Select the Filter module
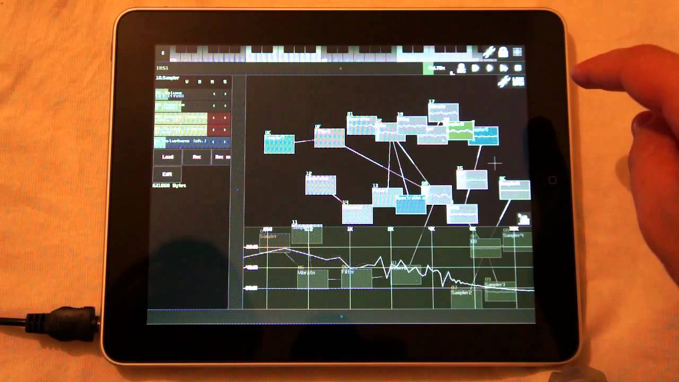 click(356, 278)
